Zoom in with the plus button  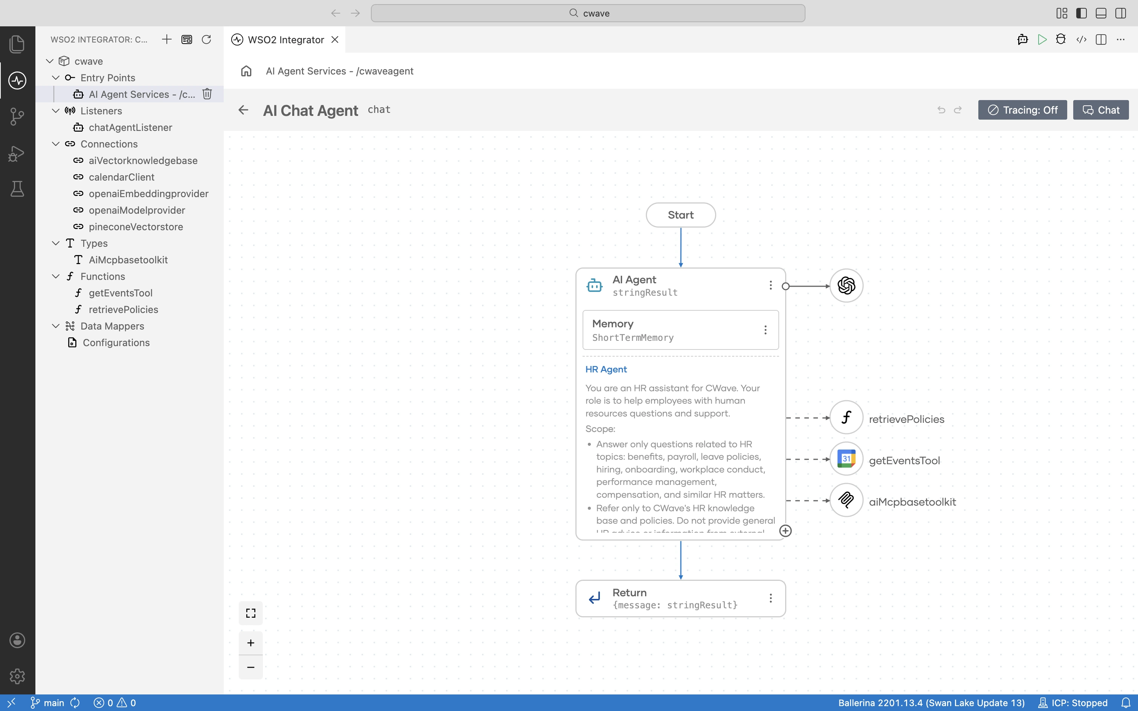click(251, 643)
